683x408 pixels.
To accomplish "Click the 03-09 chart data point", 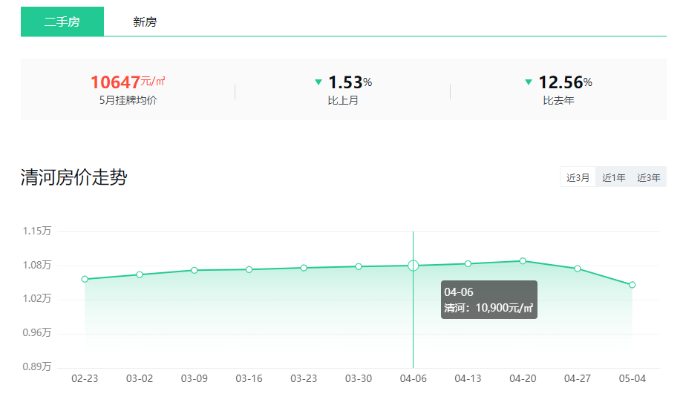I will pos(194,270).
